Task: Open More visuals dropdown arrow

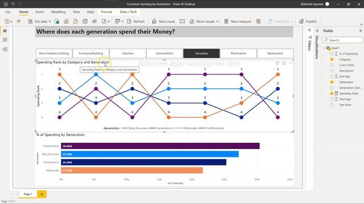Action: pyautogui.click(x=217, y=22)
